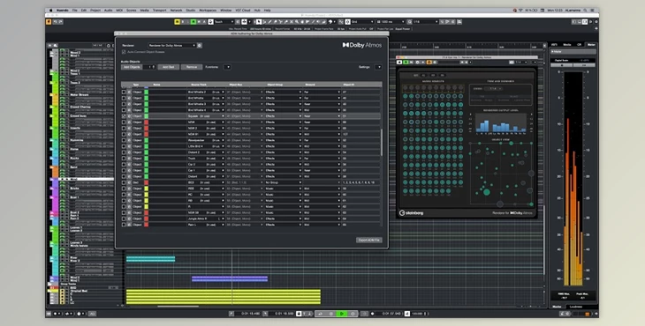Select the cyan audio clip in timeline
Screen dimensions: 645x326
(150, 259)
